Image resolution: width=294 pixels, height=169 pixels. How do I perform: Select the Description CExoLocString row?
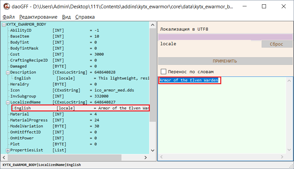tap(63, 72)
